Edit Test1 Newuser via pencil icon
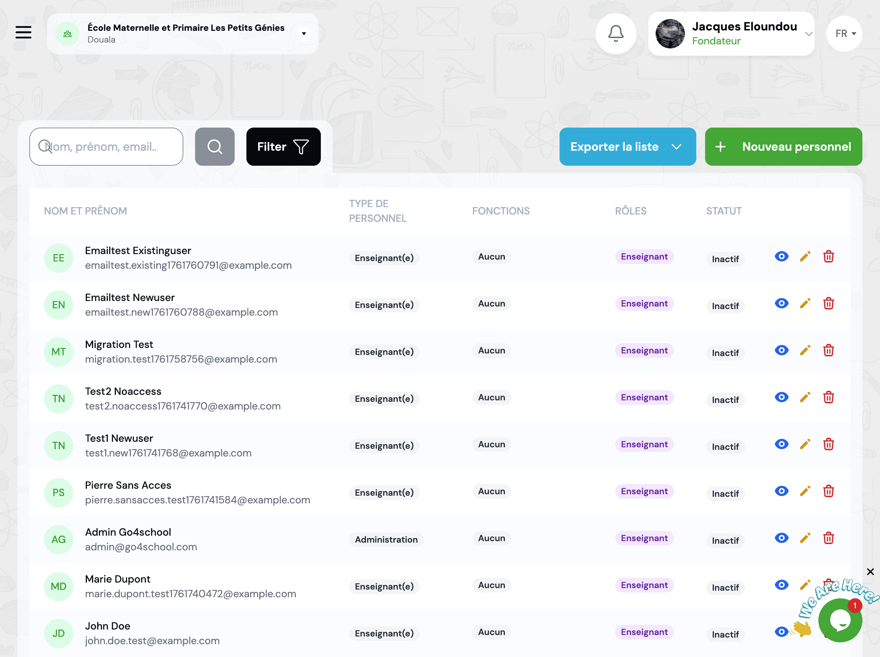The height and width of the screenshot is (657, 880). point(805,445)
